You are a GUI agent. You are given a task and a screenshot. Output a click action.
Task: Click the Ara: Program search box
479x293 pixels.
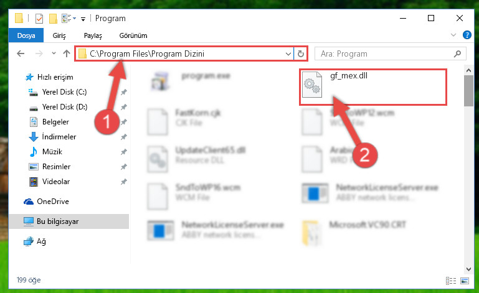click(385, 54)
